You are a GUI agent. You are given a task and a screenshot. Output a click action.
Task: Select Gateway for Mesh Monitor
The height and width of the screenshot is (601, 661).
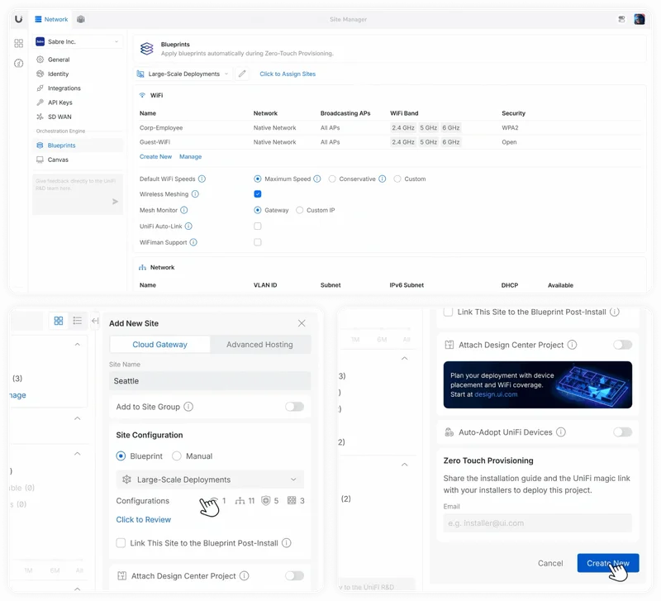click(258, 210)
